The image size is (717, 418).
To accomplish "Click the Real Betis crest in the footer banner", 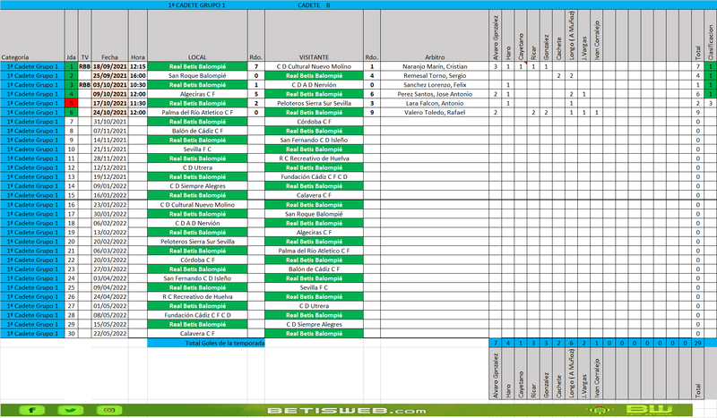I will pyautogui.click(x=599, y=410).
